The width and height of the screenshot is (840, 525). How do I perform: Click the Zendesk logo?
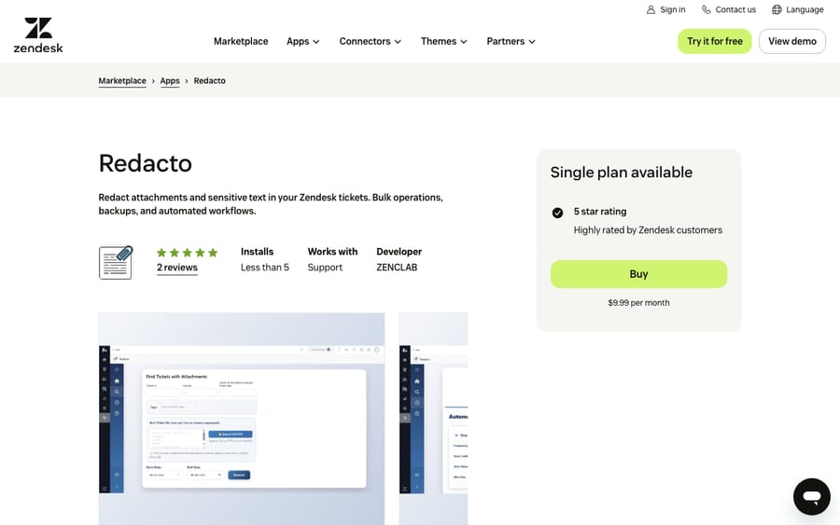click(x=38, y=35)
